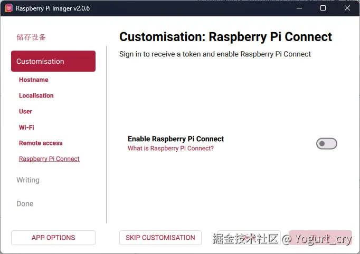Click SKIP CUSTOMISATION button
The image size is (360, 254).
point(160,238)
